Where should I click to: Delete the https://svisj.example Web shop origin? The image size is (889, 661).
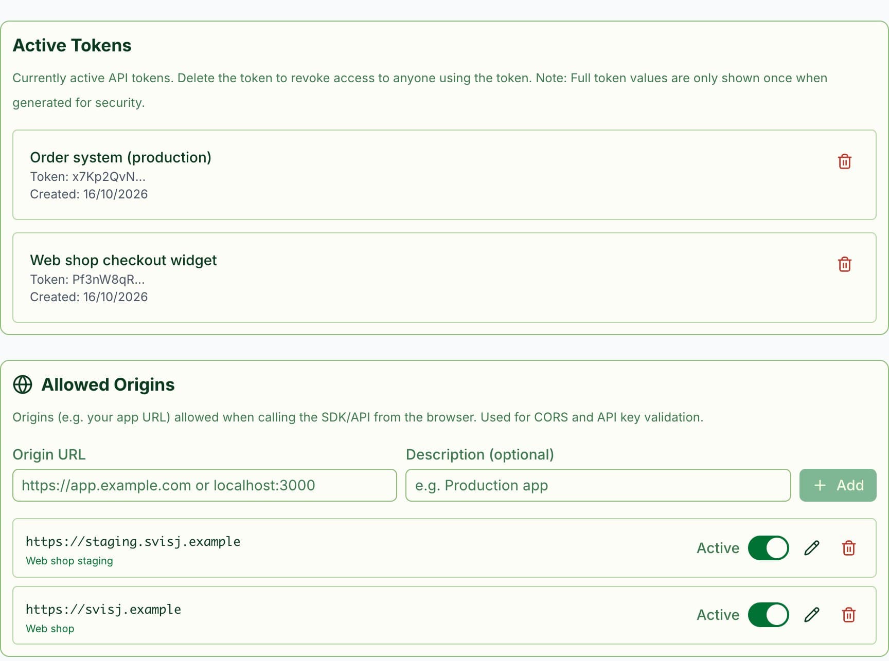coord(848,615)
